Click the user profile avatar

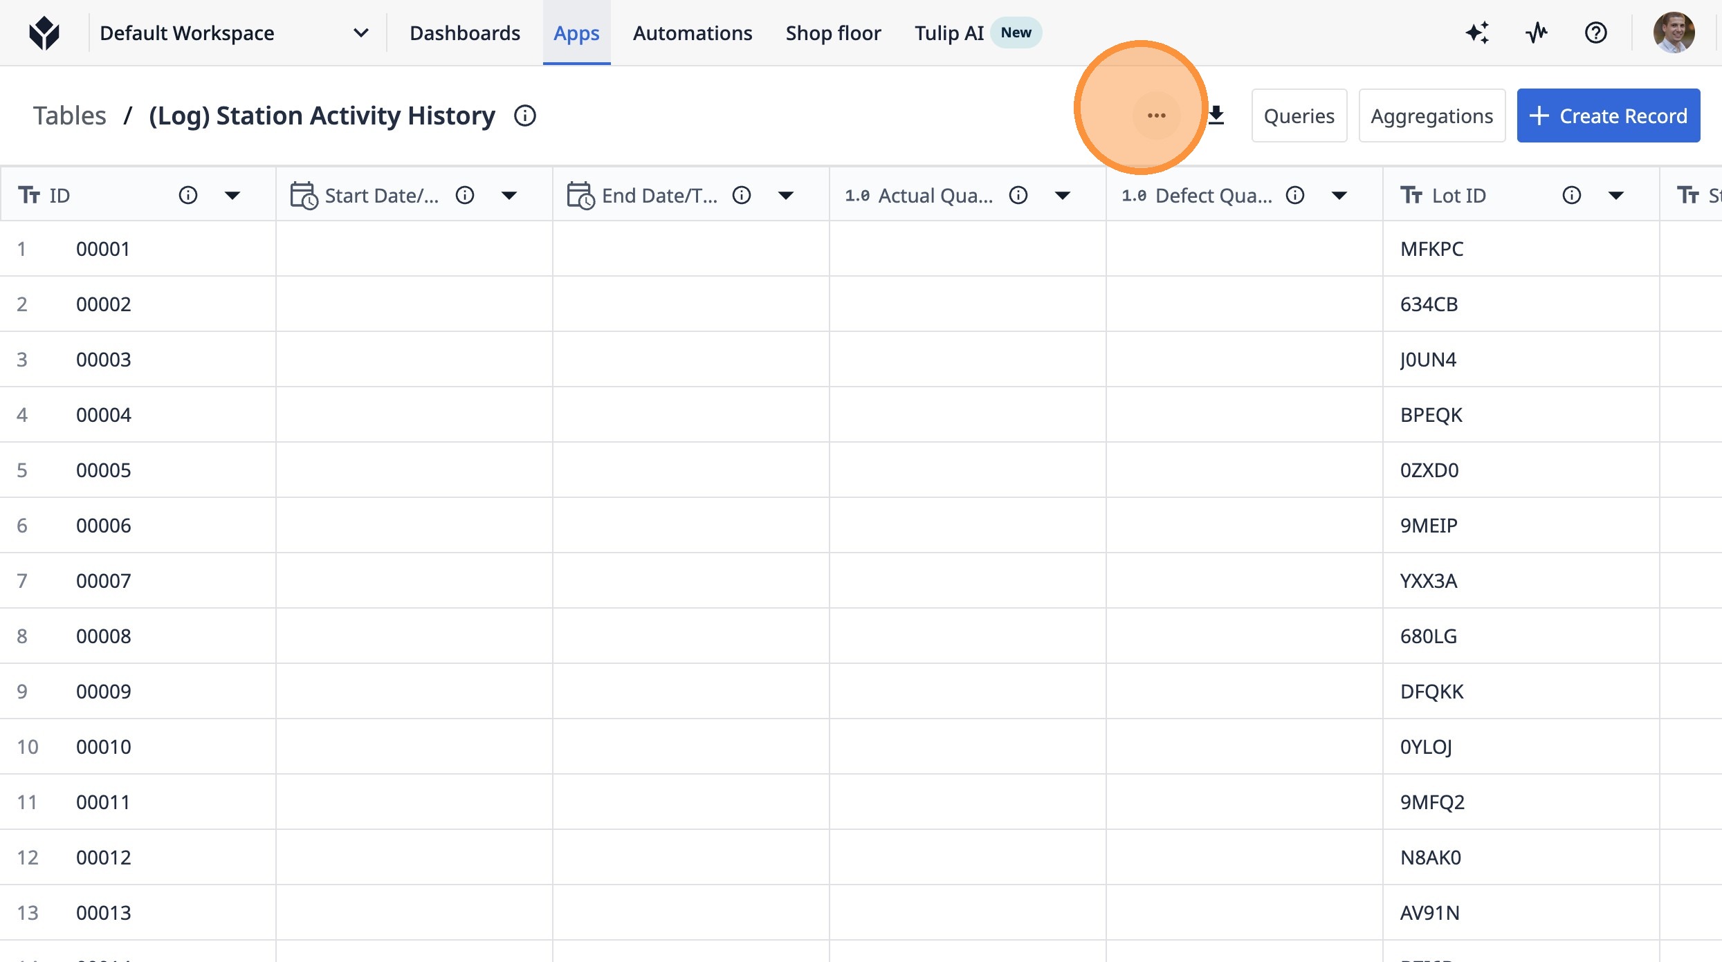pos(1673,33)
